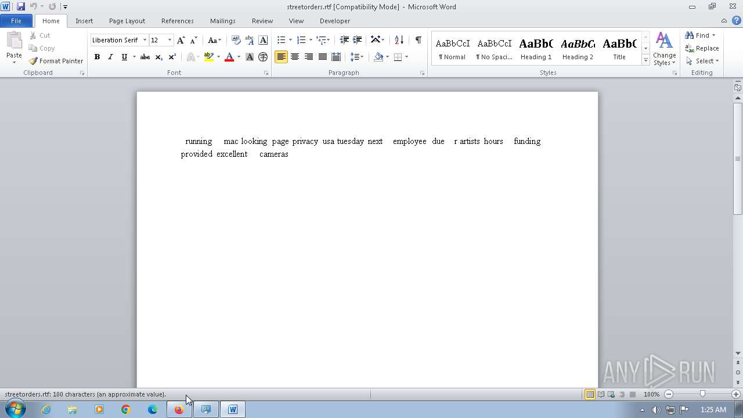Center the paragraph text
Image resolution: width=743 pixels, height=418 pixels.
pyautogui.click(x=295, y=57)
